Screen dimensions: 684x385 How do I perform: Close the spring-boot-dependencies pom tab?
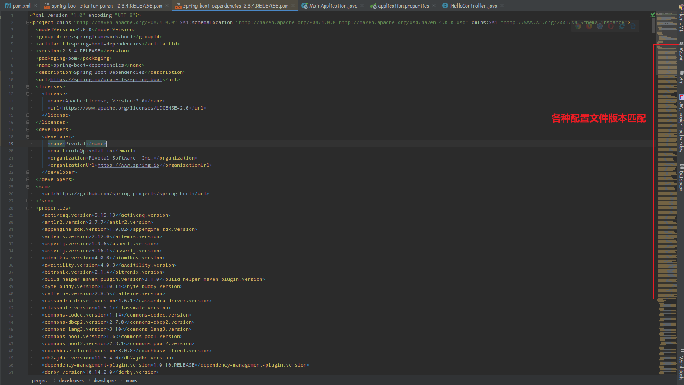pyautogui.click(x=293, y=5)
